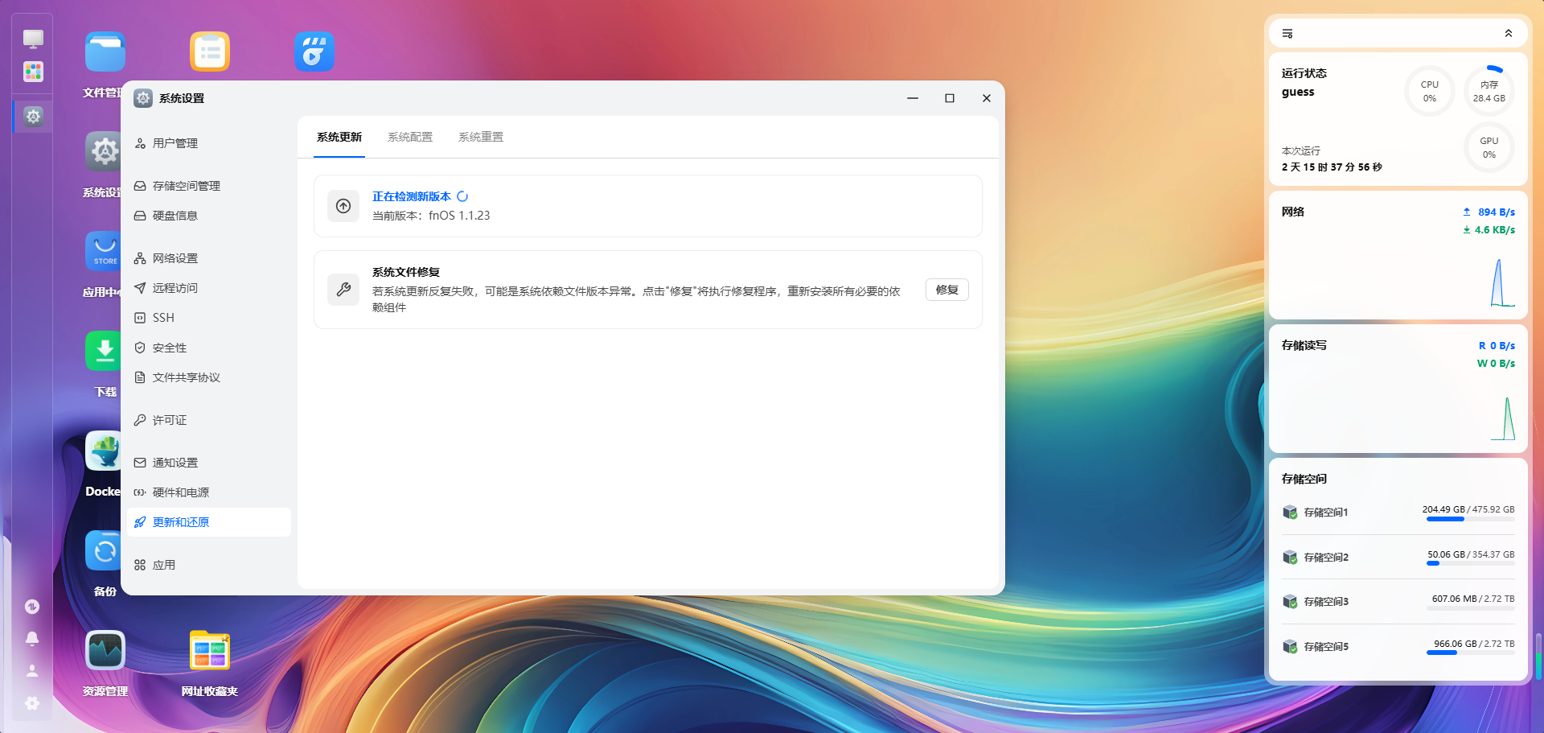The height and width of the screenshot is (733, 1544).
Task: Open 用户管理 in the settings sidebar
Action: tap(209, 143)
